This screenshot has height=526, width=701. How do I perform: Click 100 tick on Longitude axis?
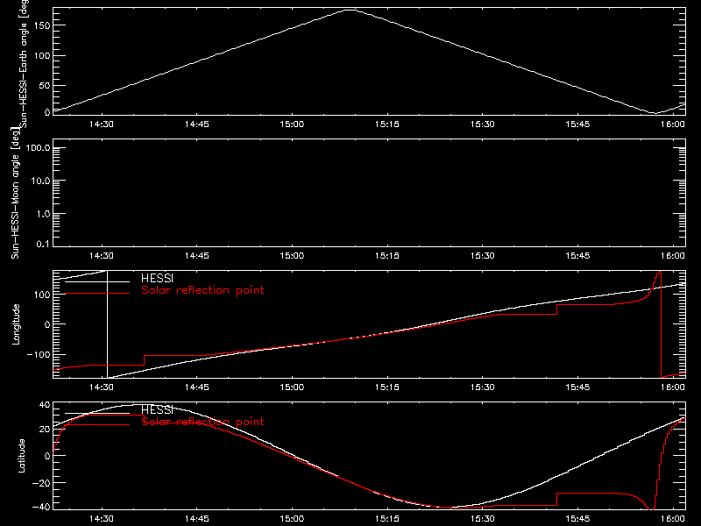pos(41,295)
